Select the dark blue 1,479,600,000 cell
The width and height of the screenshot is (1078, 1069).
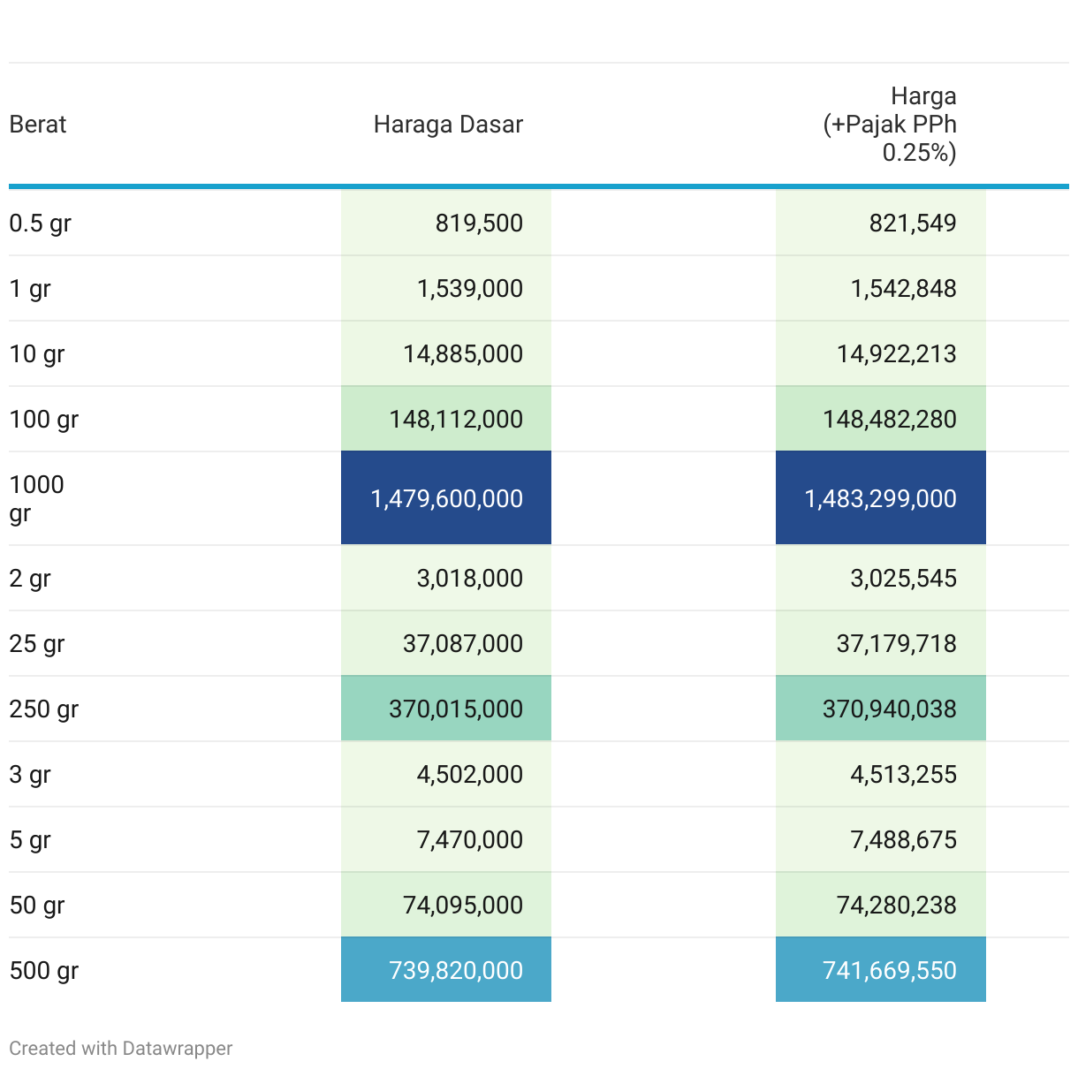tap(446, 498)
